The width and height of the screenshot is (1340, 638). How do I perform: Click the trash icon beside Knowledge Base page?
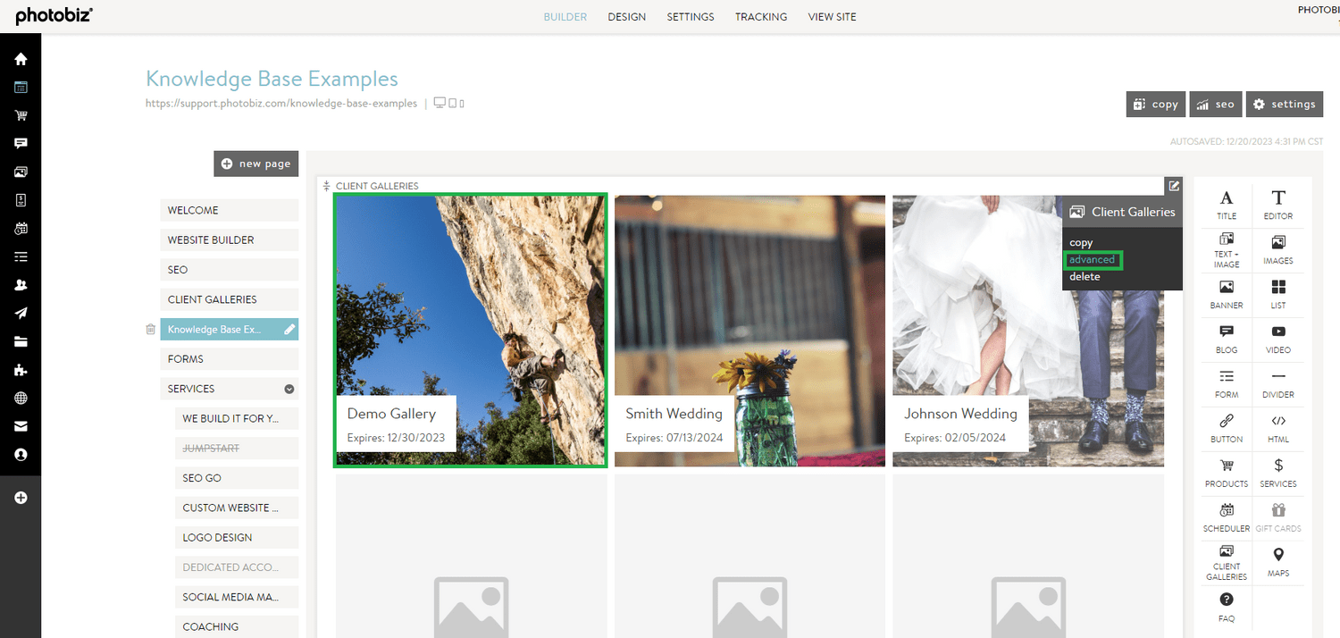point(150,329)
